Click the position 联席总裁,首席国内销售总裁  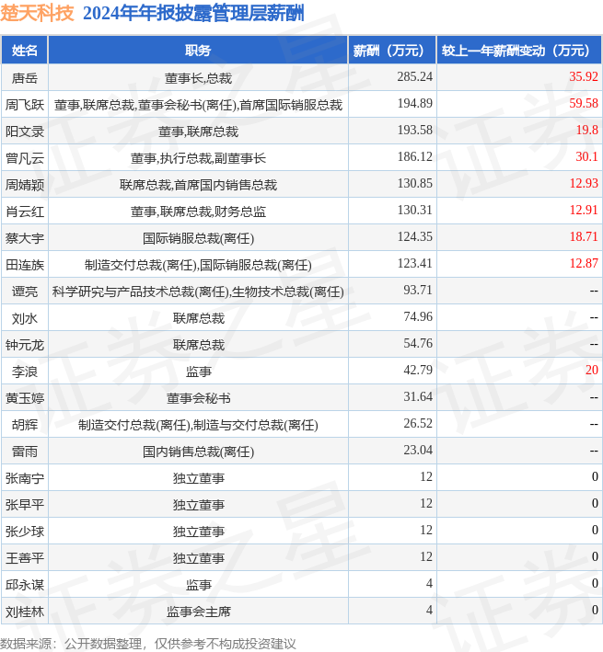(198, 185)
